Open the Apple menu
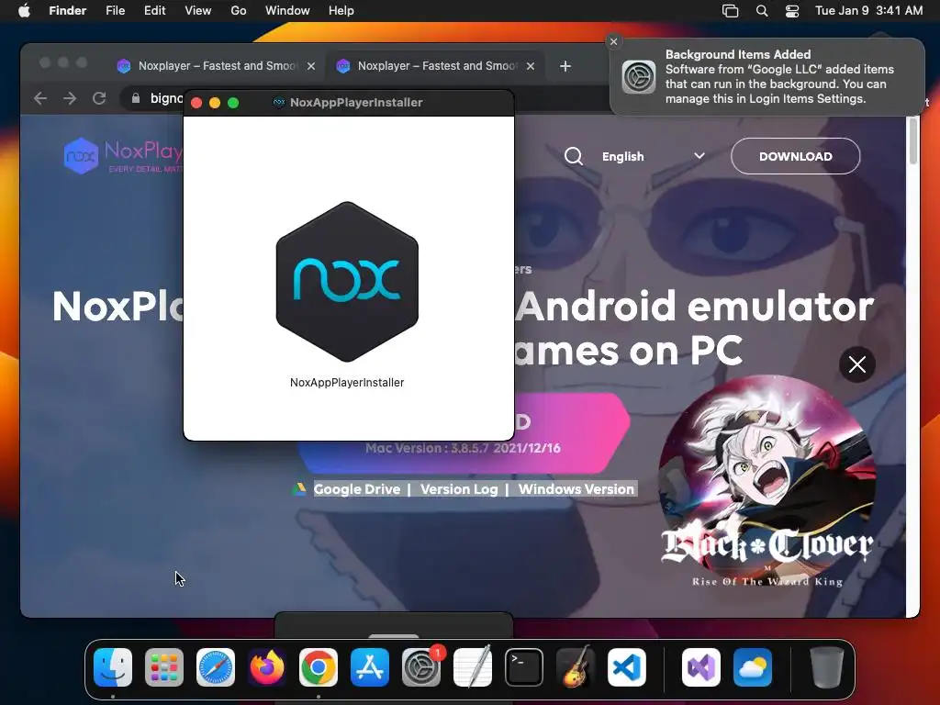The image size is (940, 705). point(24,11)
